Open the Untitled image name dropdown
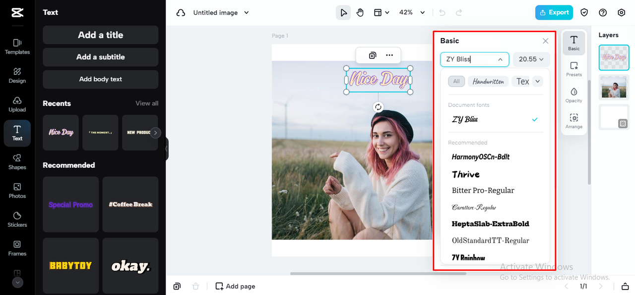The height and width of the screenshot is (295, 635). (221, 13)
